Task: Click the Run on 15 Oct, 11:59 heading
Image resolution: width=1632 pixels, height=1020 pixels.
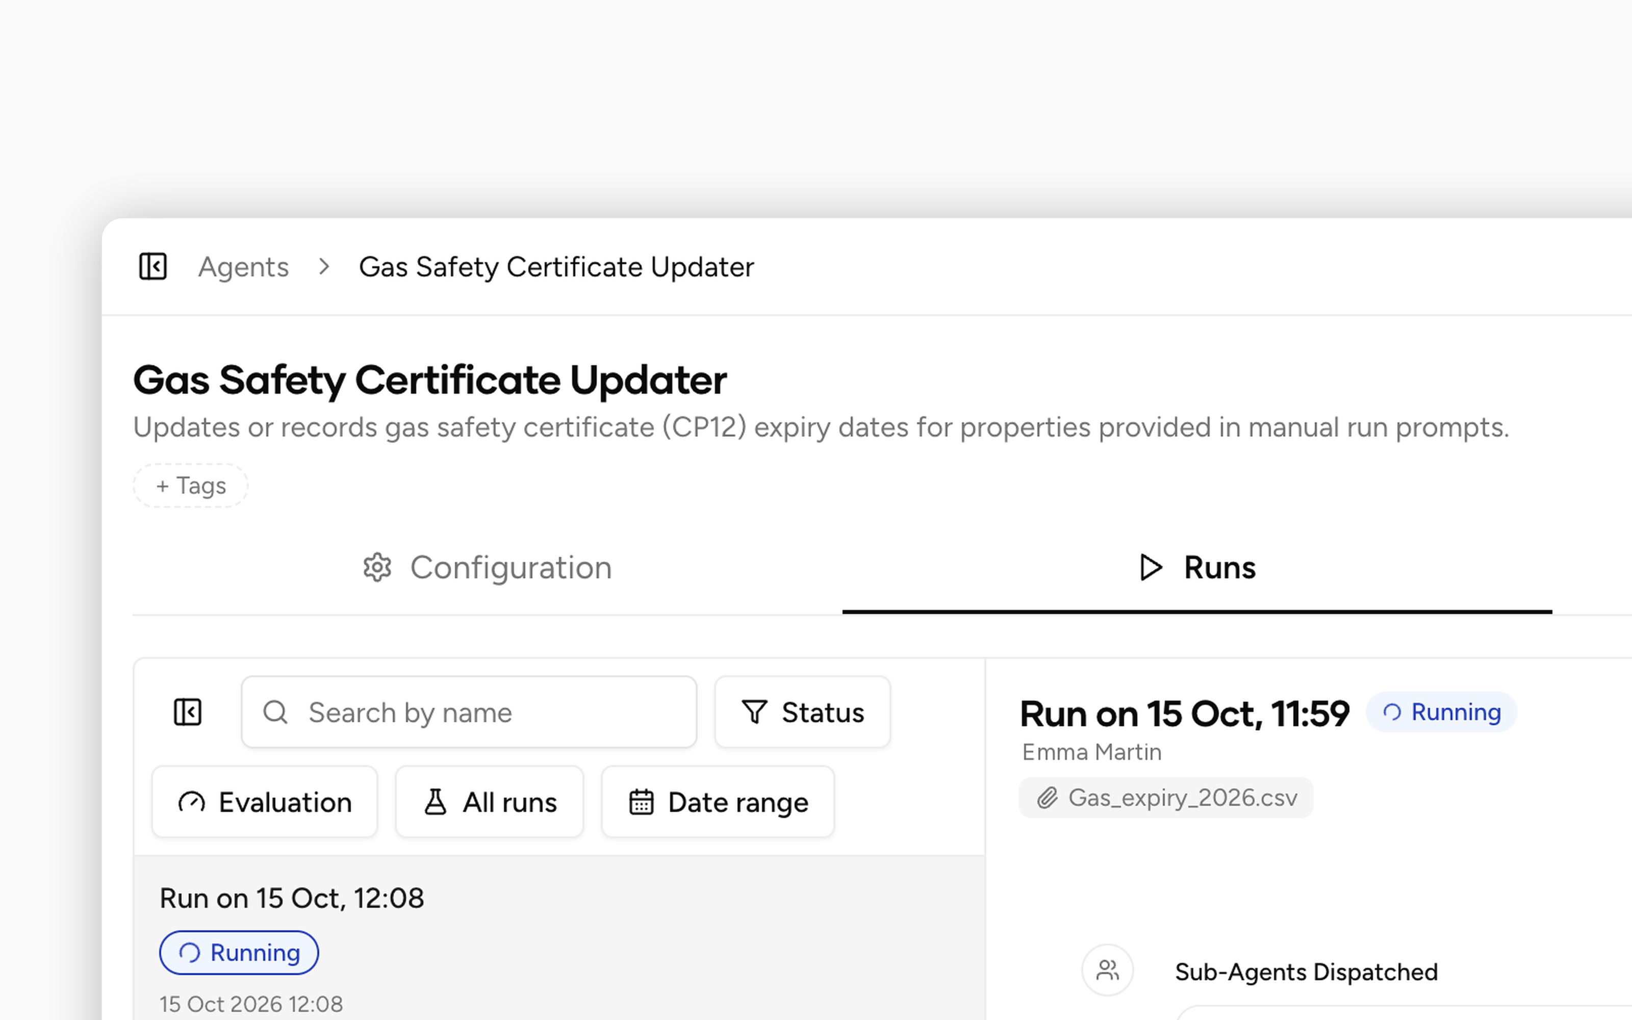Action: 1184,713
